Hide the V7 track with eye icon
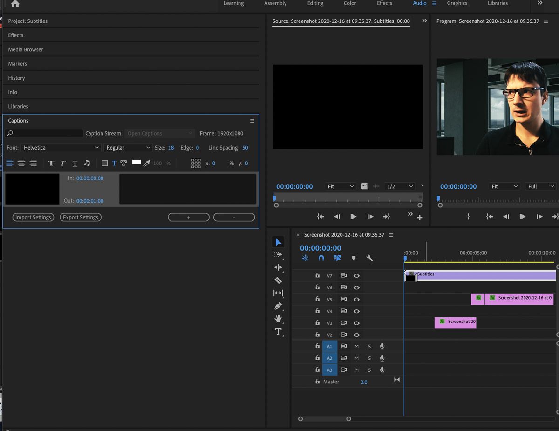Screen dimensions: 559x431 356,276
